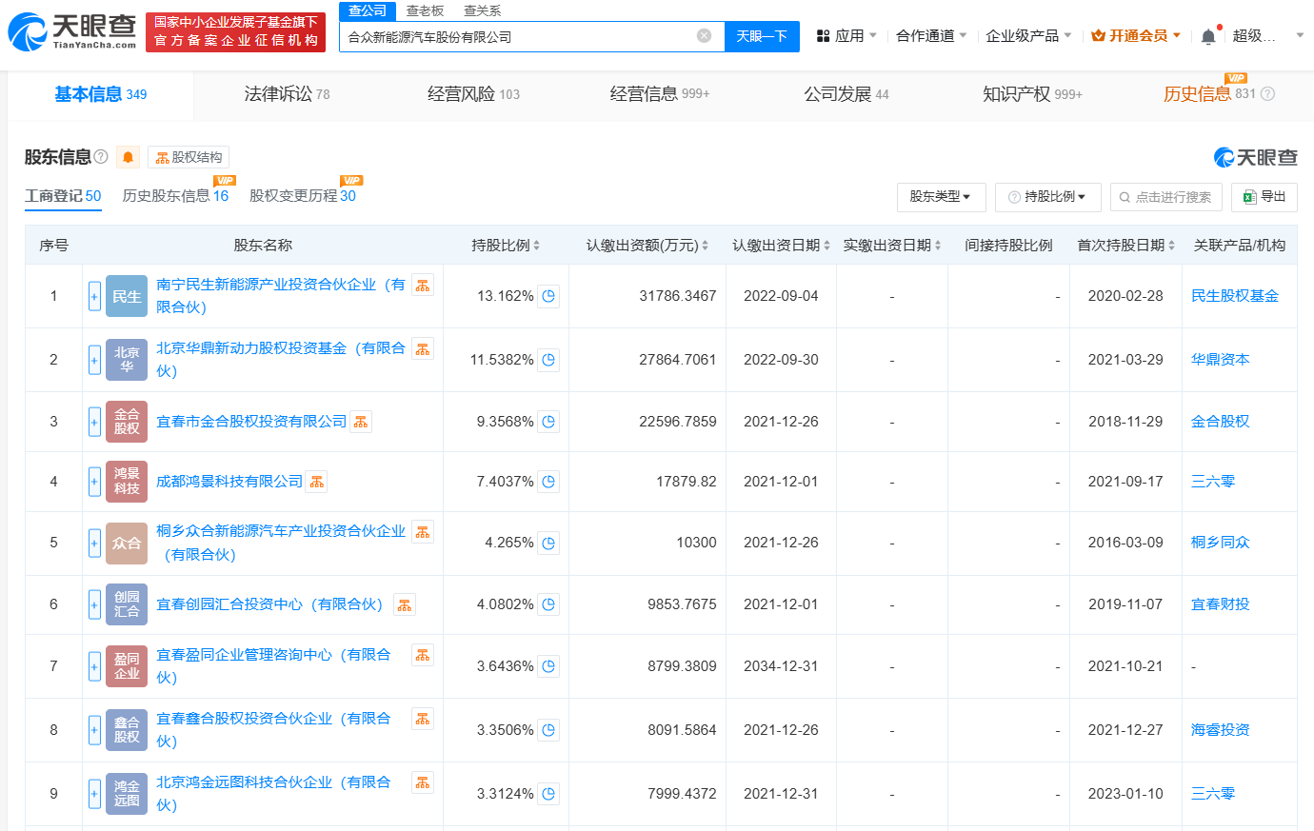Select the 股权变更历程 30 sub-tab
The width and height of the screenshot is (1314, 831).
[303, 196]
